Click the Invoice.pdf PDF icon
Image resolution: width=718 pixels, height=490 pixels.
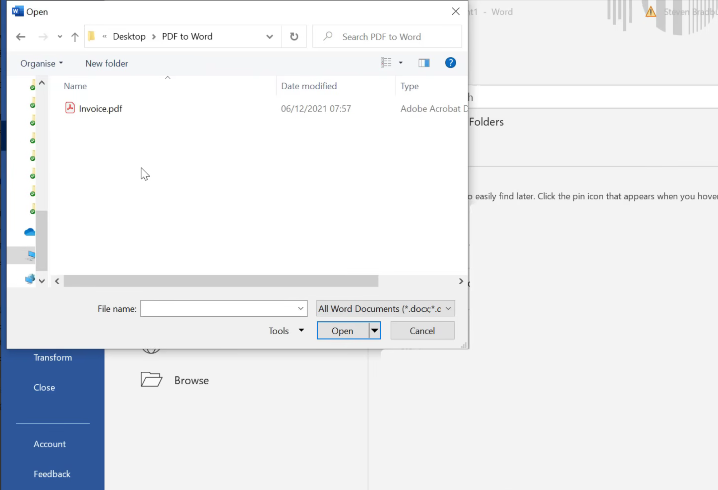pos(70,108)
